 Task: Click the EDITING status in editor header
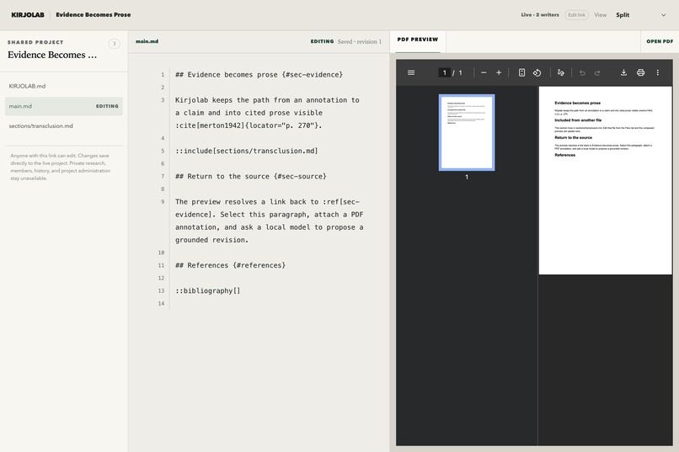tap(322, 41)
